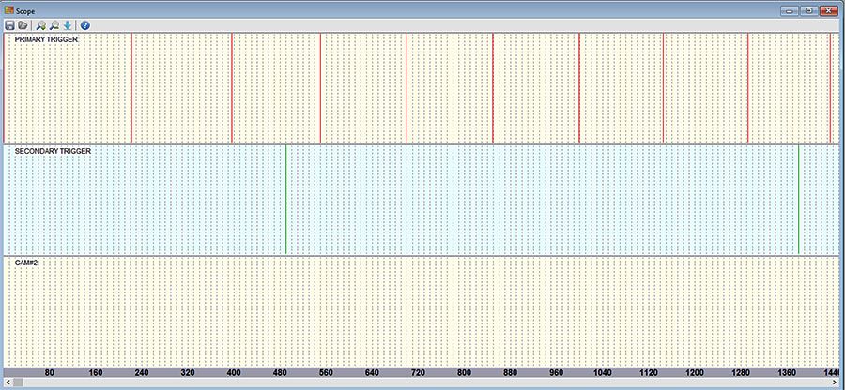Zoom in using the magnifier plus icon

[40, 25]
